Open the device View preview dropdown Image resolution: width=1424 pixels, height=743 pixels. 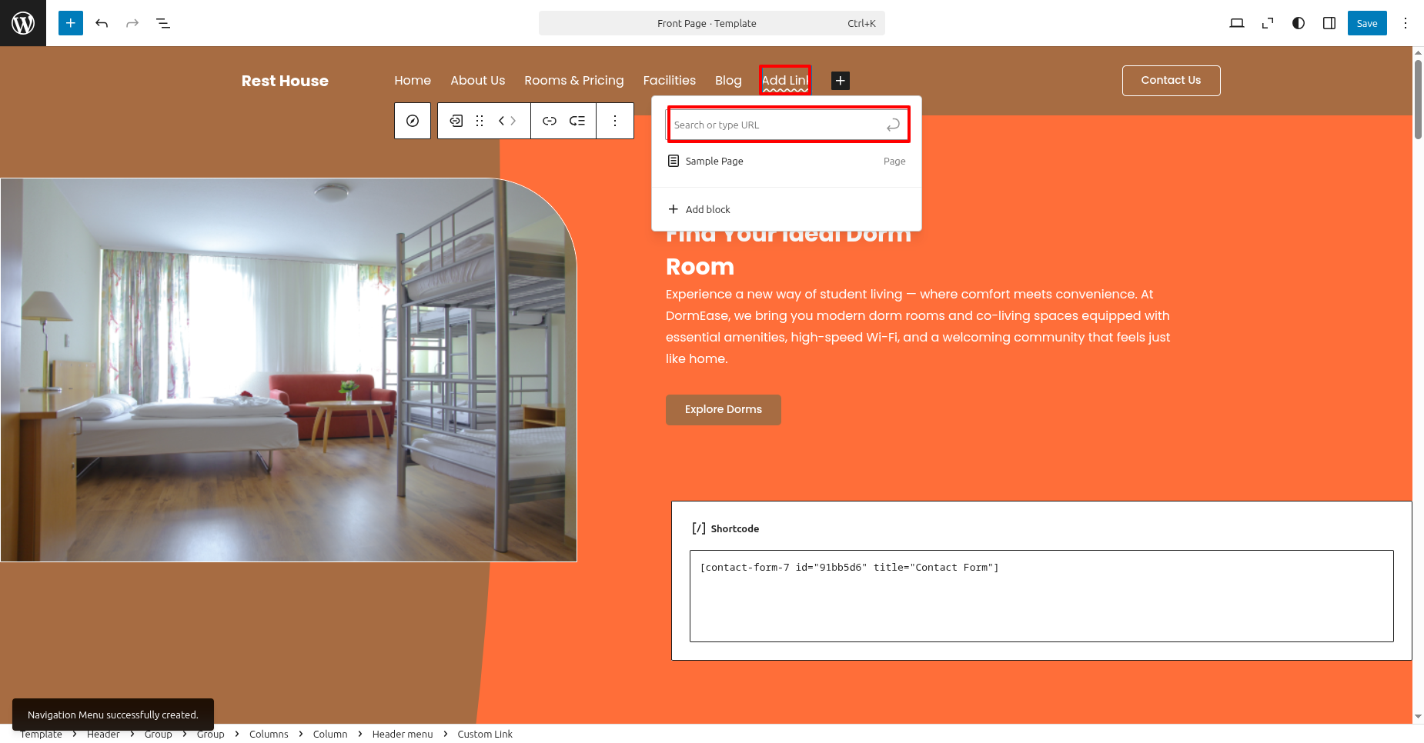tap(1237, 23)
